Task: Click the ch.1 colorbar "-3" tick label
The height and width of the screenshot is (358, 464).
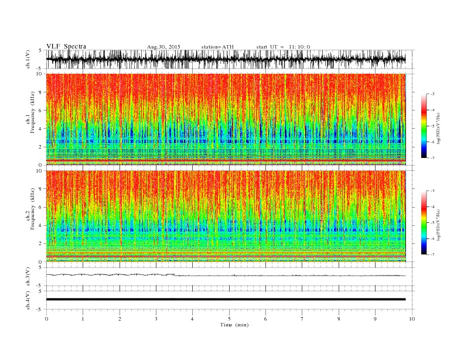Action: 432,94
